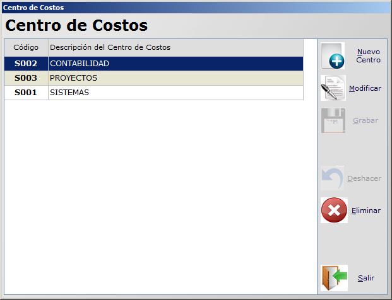The width and height of the screenshot is (392, 300).
Task: Select code cell S002
Action: click(26, 64)
